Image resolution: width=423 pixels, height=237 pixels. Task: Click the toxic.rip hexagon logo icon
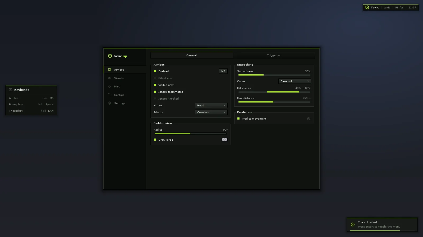[x=110, y=56]
